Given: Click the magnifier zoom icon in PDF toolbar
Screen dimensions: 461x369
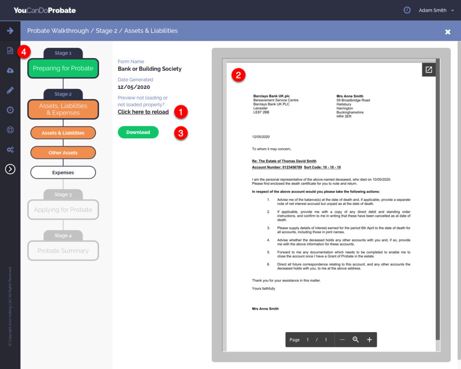Looking at the screenshot, I should (356, 340).
